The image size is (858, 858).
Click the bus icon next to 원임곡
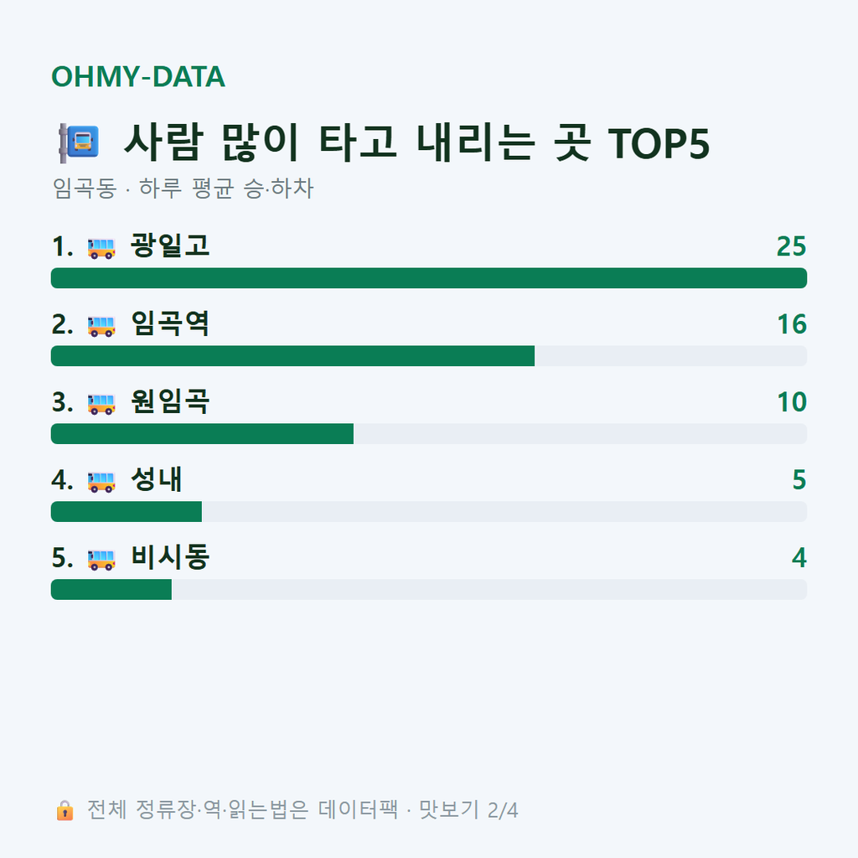[101, 404]
